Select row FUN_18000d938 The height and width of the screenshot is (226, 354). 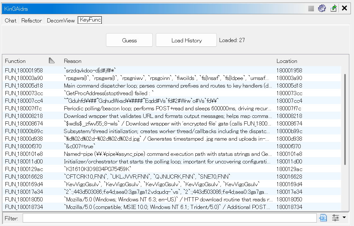coord(172,139)
